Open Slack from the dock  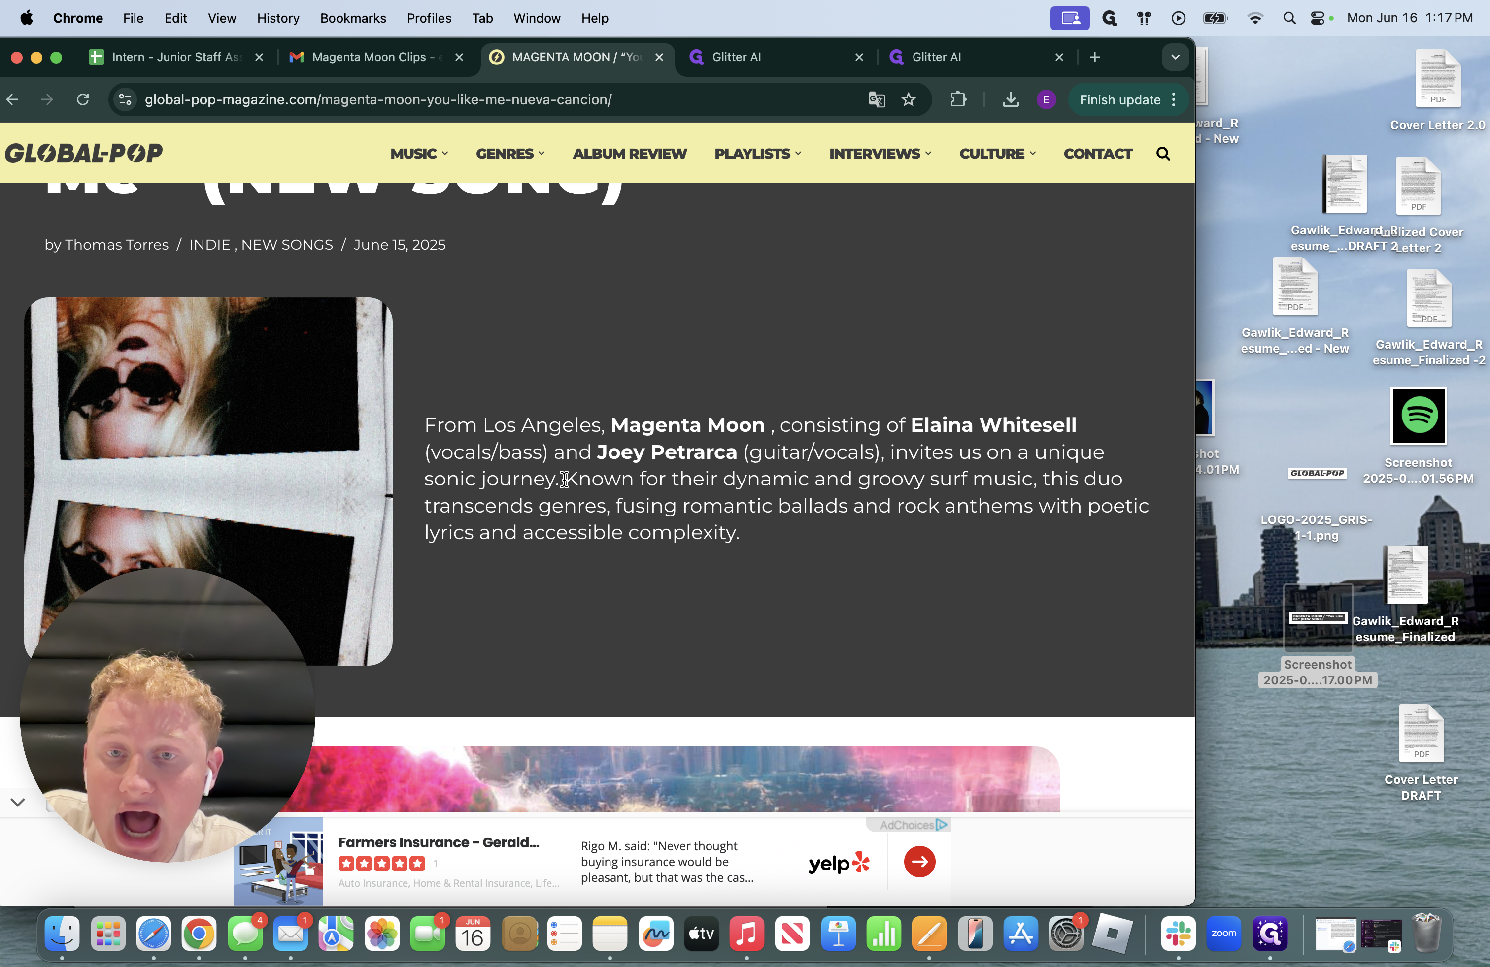click(1178, 934)
